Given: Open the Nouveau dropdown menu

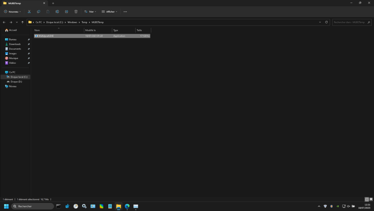Looking at the screenshot, I should (12, 12).
